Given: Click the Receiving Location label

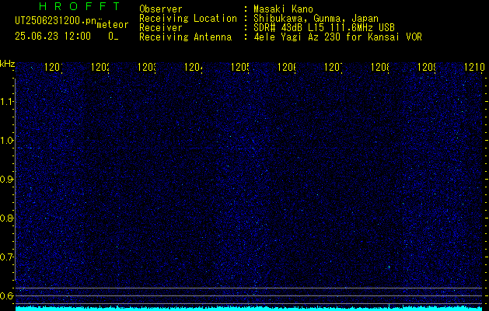Looking at the screenshot, I should tap(188, 19).
